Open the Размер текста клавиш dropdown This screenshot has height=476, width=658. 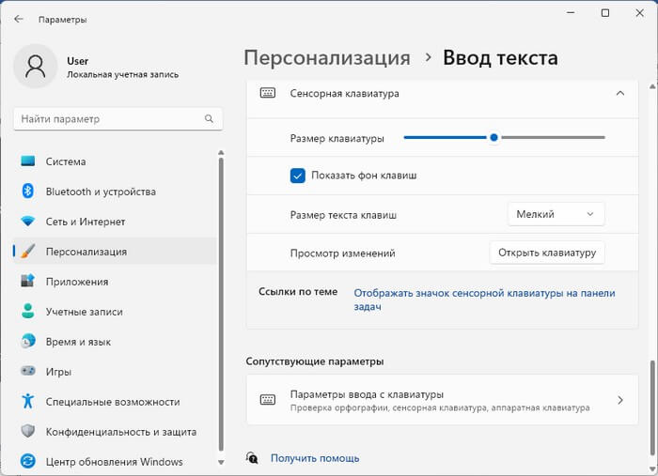(556, 214)
